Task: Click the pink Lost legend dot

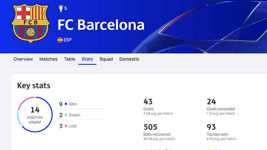Action: click(x=66, y=126)
